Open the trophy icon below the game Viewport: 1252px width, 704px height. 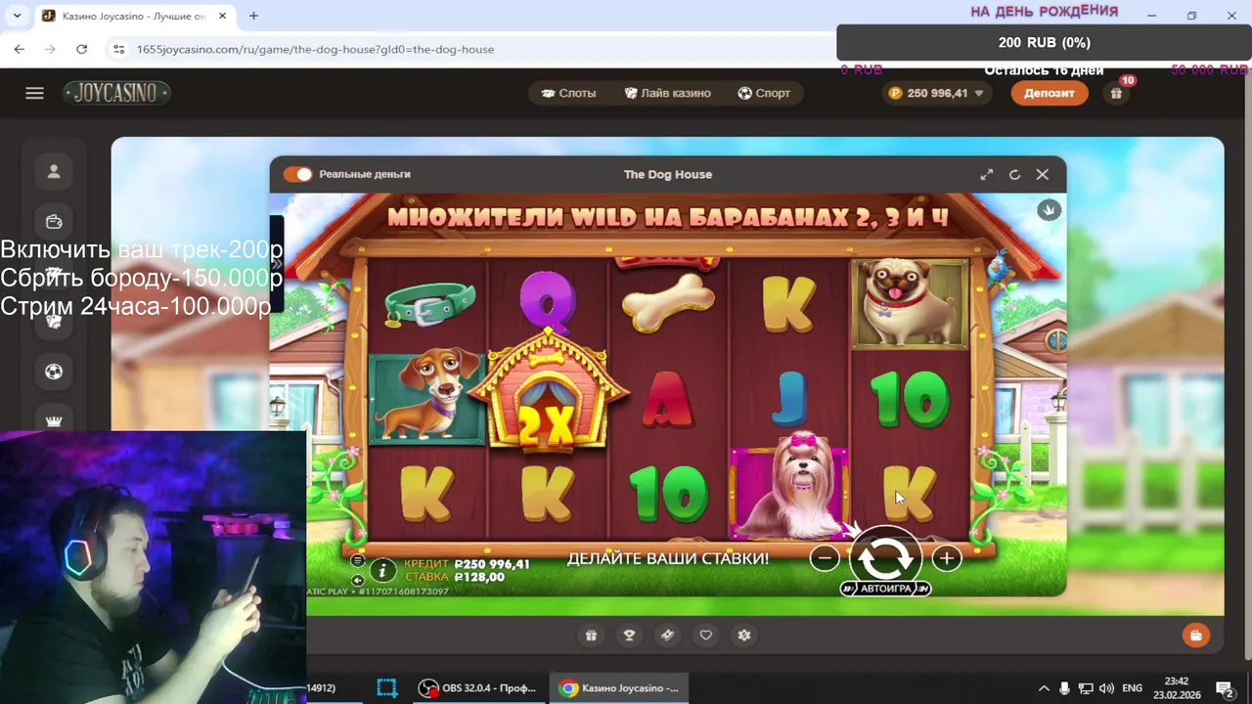pos(629,636)
